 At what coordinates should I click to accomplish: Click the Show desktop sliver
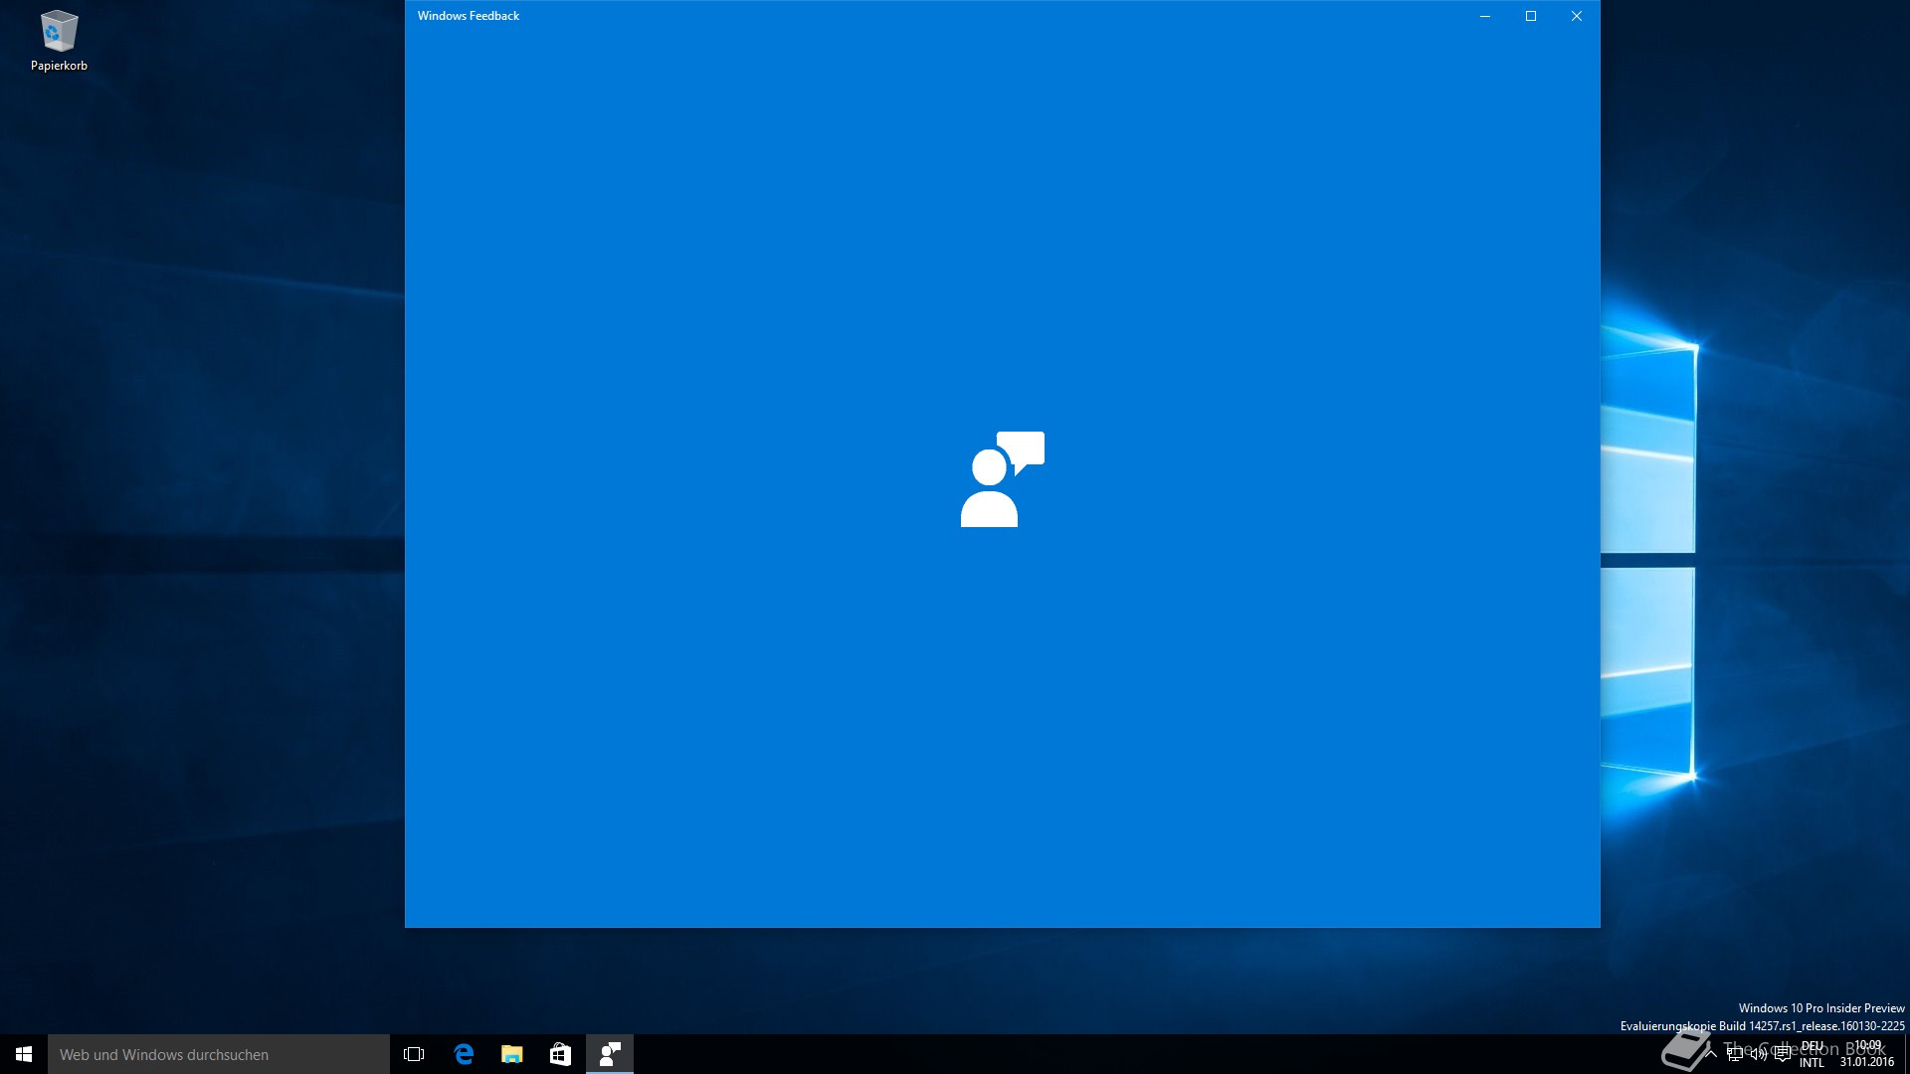(x=1907, y=1054)
